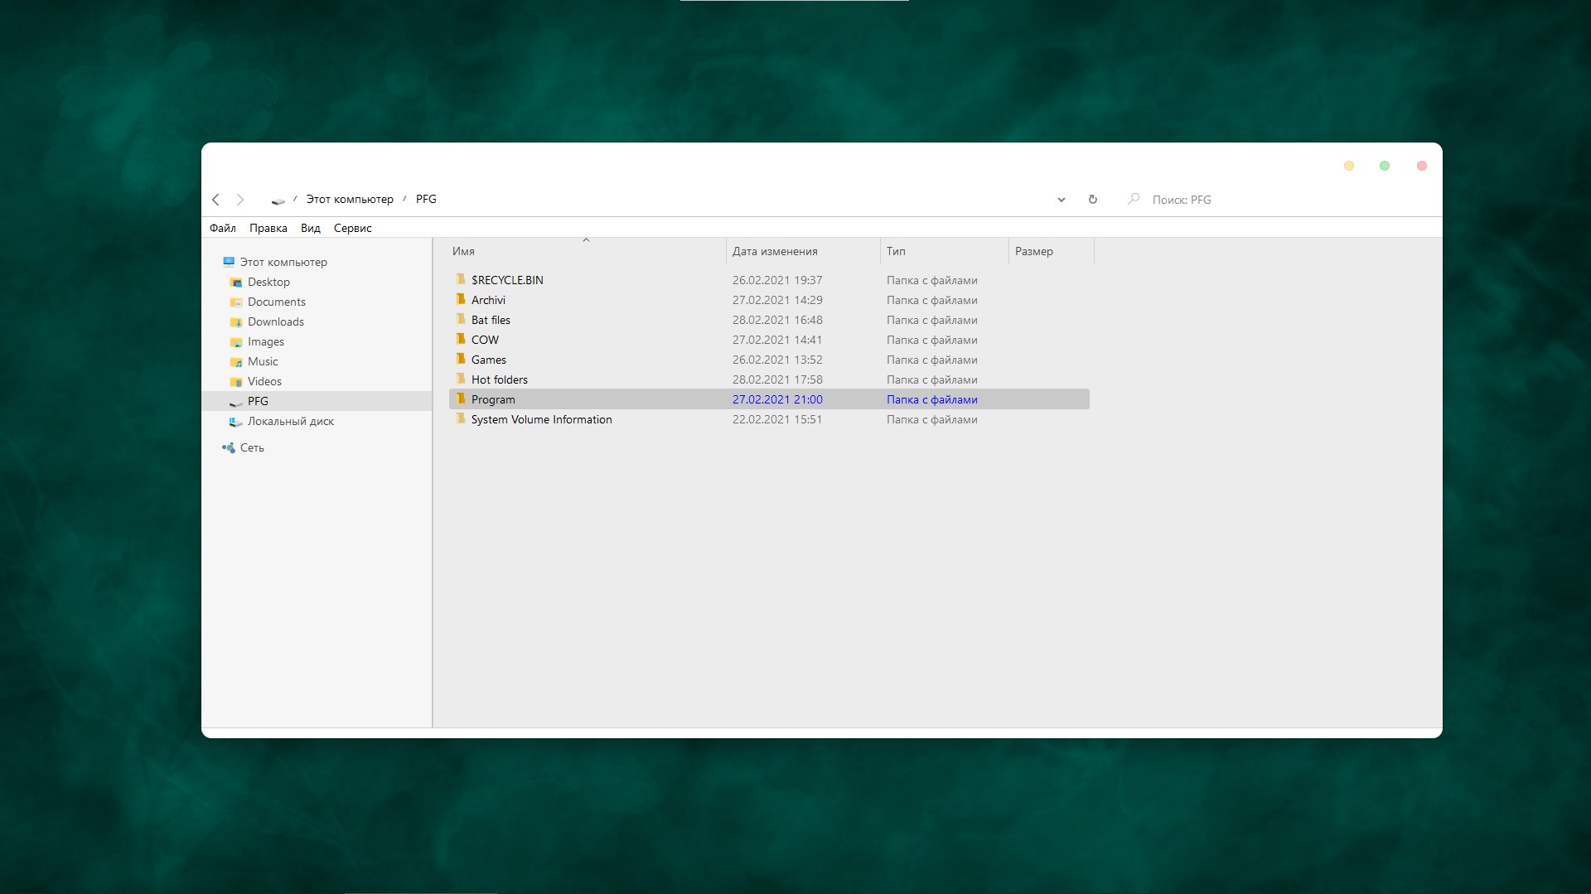Open the Сервис menu

tap(353, 228)
